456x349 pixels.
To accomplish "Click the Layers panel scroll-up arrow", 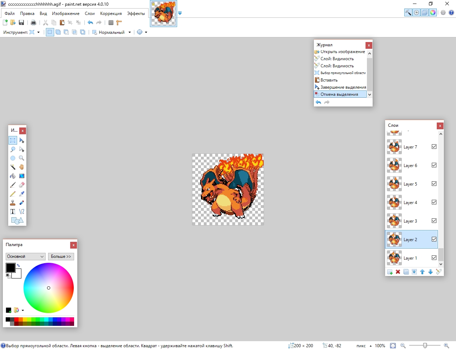I will pos(441,134).
